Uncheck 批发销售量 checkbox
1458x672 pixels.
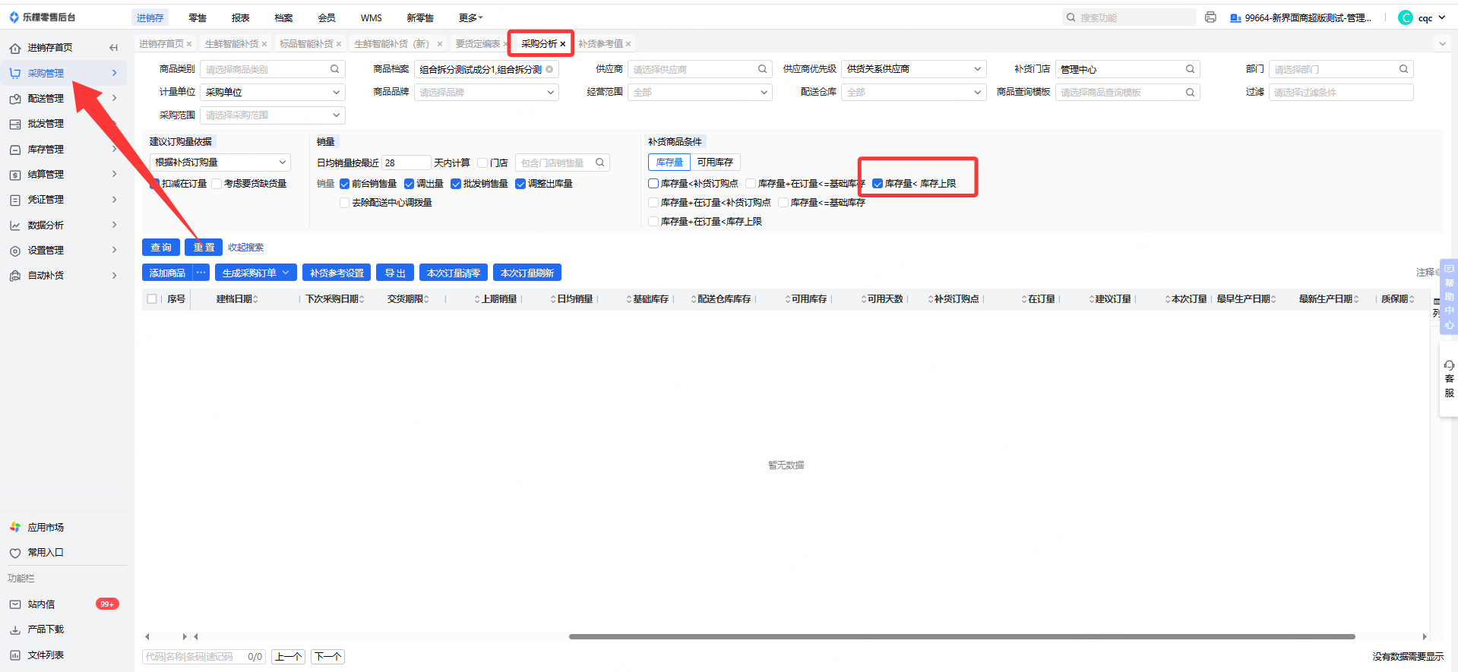click(456, 184)
